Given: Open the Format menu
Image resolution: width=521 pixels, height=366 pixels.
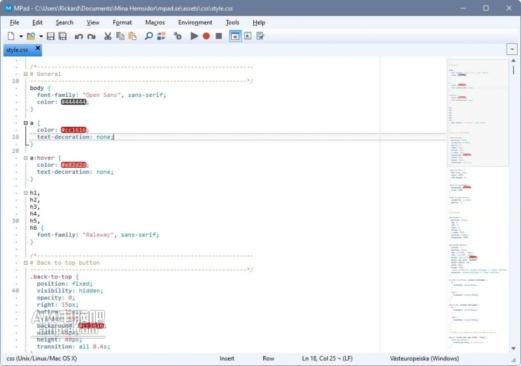Looking at the screenshot, I should tap(122, 23).
